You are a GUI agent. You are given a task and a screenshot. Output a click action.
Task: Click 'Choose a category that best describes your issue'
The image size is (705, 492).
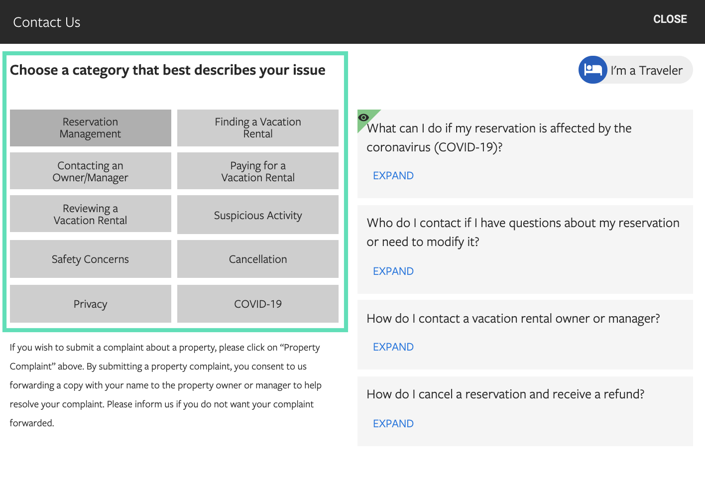167,70
